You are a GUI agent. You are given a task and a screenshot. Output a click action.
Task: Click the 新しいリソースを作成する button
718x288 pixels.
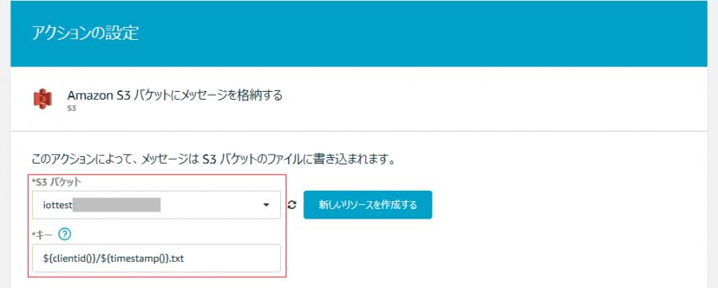pyautogui.click(x=368, y=205)
